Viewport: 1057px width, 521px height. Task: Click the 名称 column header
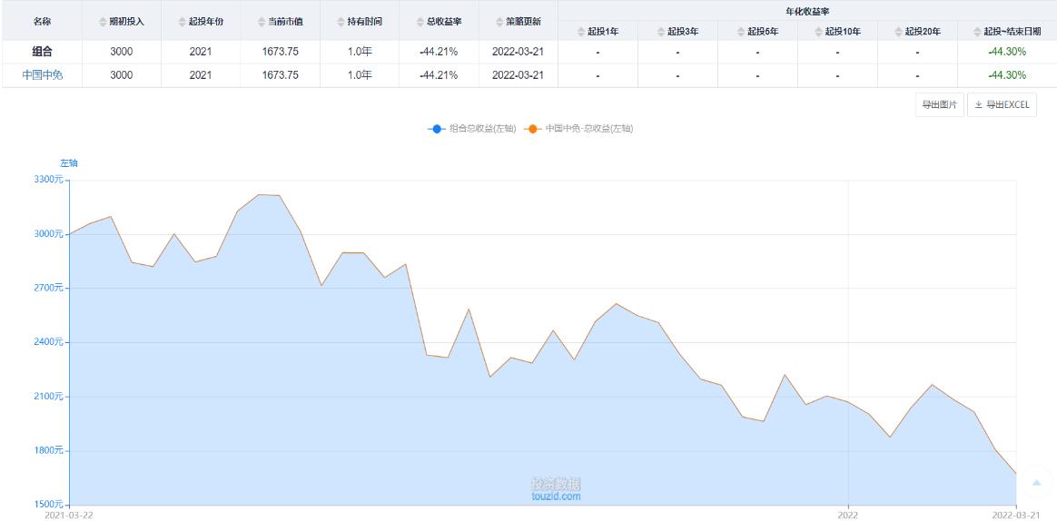coord(42,21)
